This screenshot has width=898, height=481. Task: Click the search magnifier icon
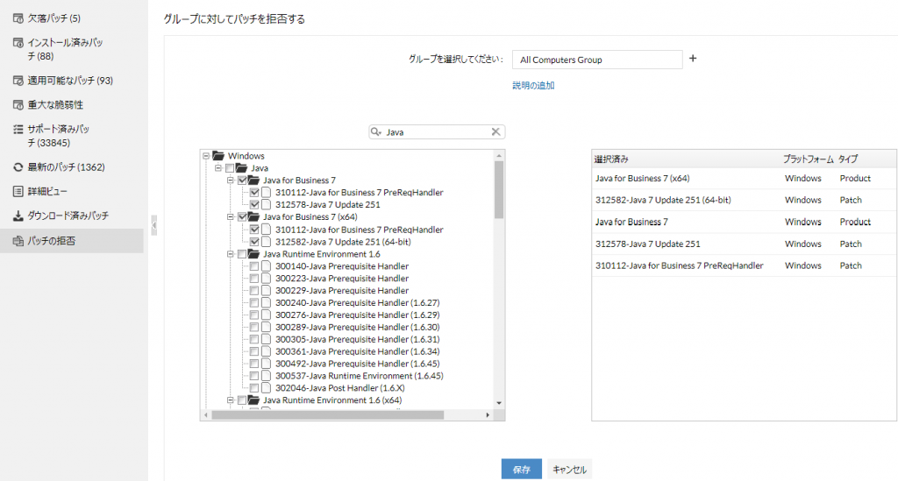tap(375, 131)
